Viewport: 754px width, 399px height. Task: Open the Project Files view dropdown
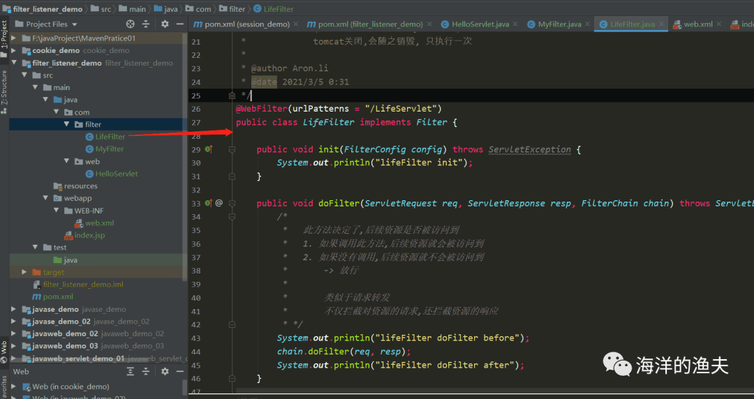coord(75,24)
